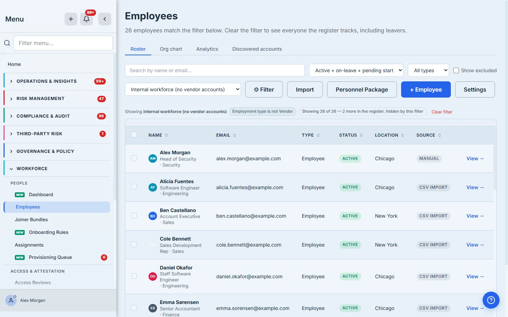Expand the Risk Management section
The height and width of the screenshot is (317, 508).
(57, 99)
